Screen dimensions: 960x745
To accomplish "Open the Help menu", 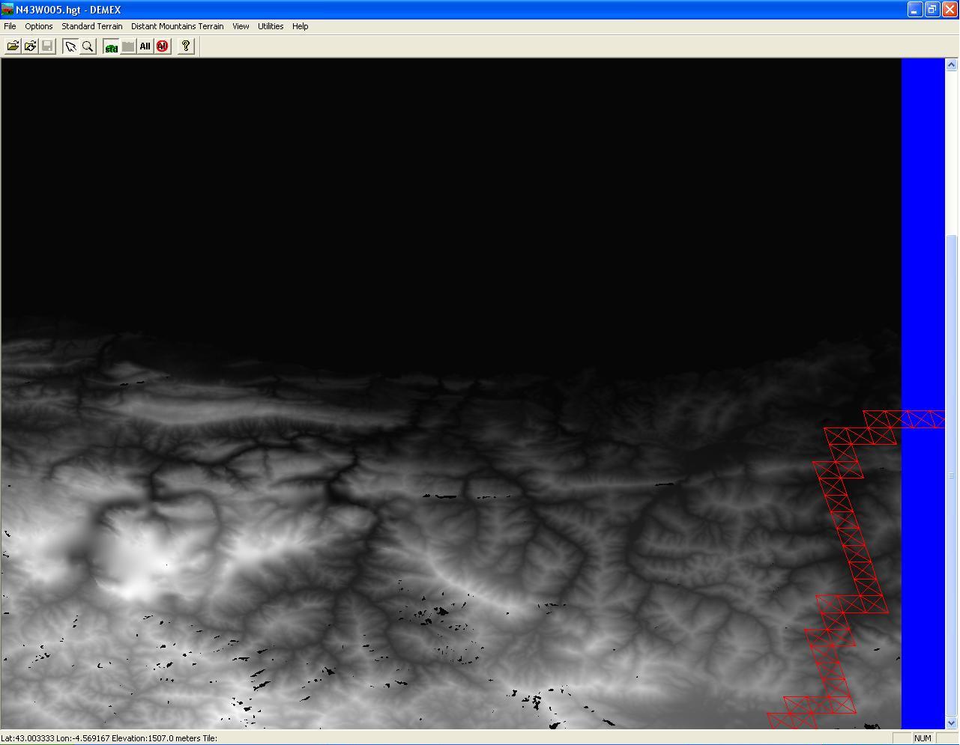I will [x=300, y=26].
